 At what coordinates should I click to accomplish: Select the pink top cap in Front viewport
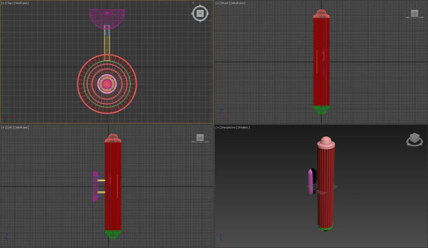tap(321, 14)
